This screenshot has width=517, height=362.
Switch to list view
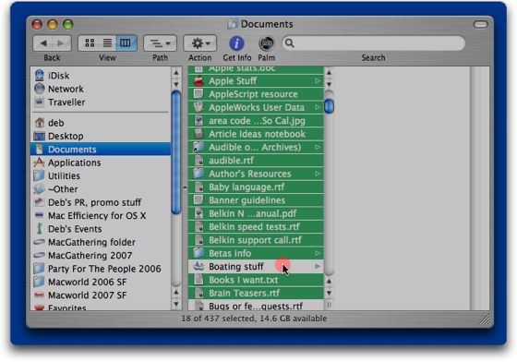(x=107, y=43)
